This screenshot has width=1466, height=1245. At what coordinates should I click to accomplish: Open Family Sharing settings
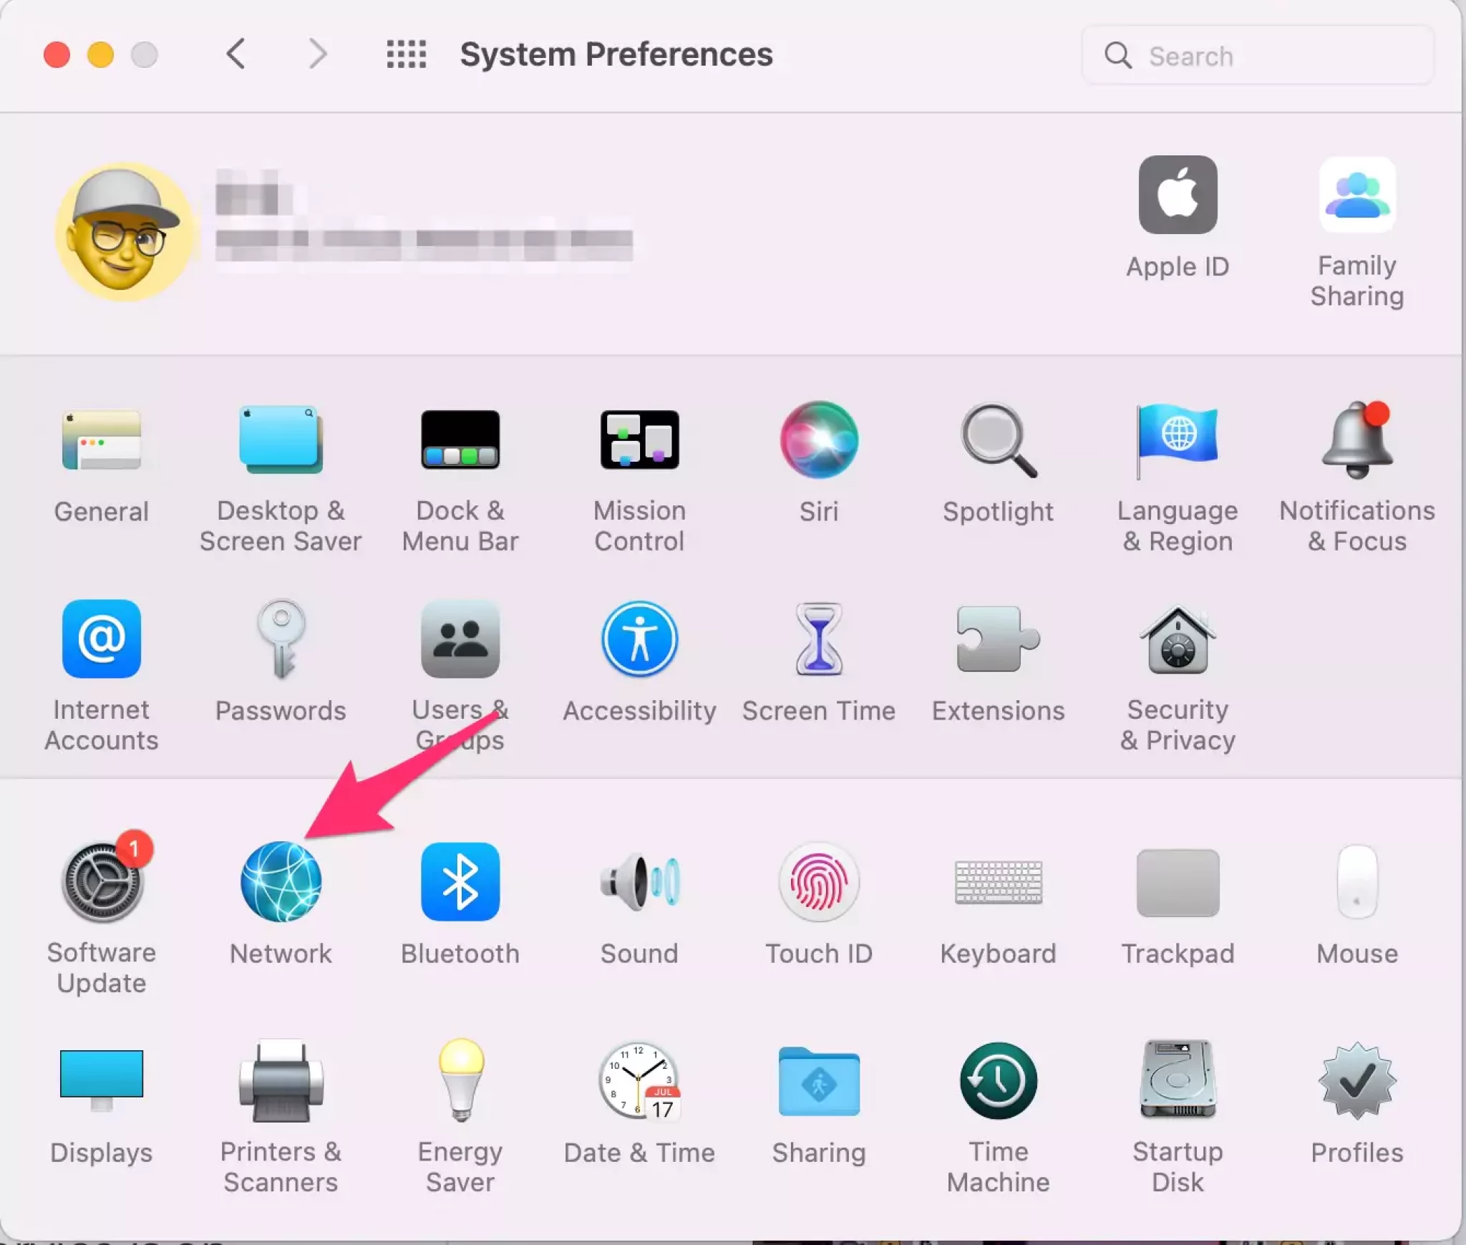[1357, 195]
